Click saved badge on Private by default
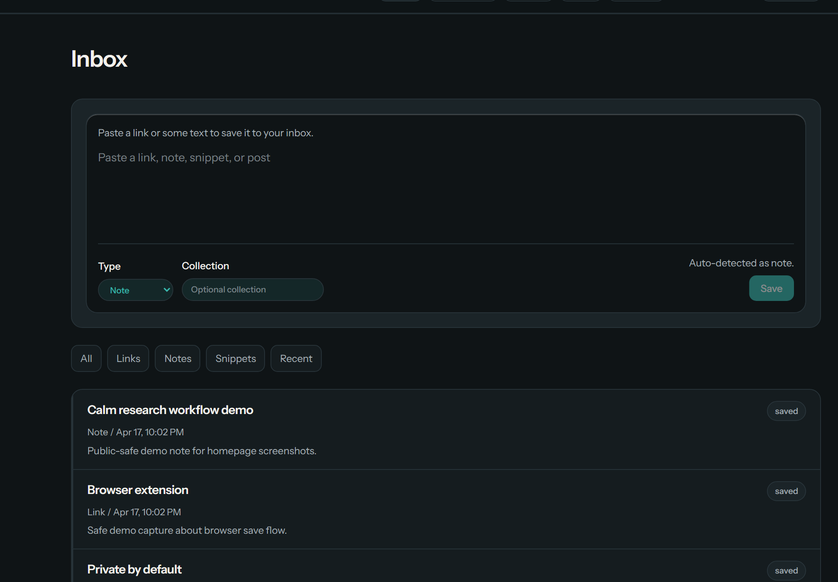The image size is (838, 582). tap(786, 570)
